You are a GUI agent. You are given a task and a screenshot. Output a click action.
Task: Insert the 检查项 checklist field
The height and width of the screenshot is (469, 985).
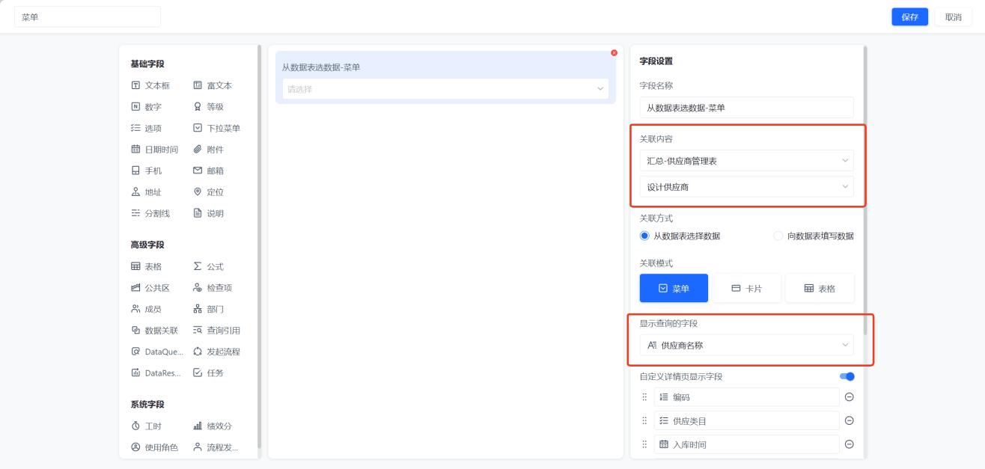point(213,288)
